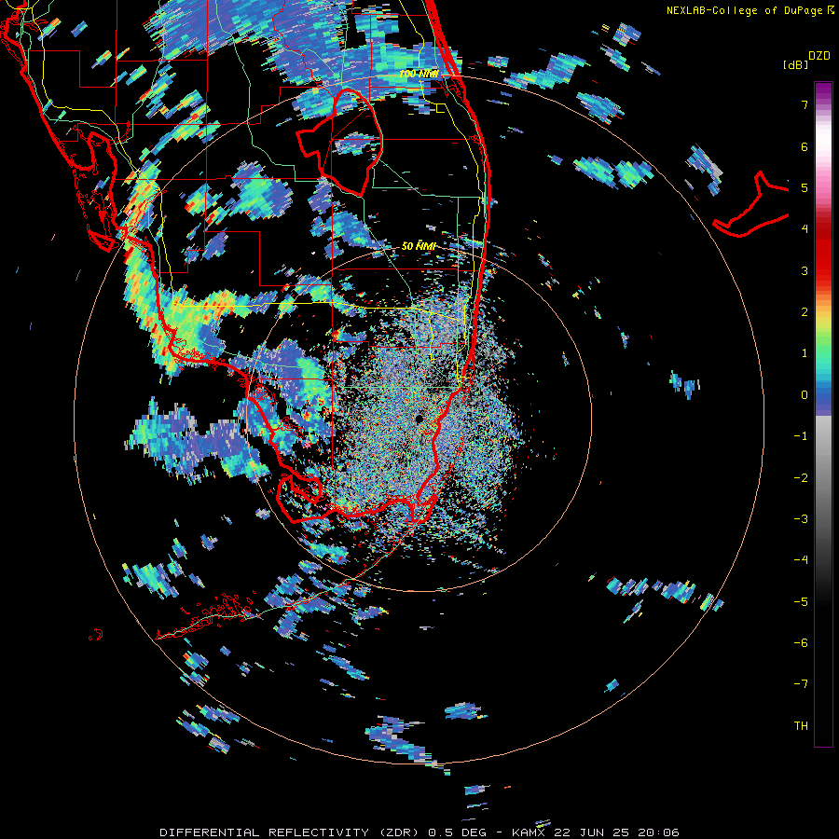This screenshot has height=839, width=839.
Task: Click the -1 value on the color scale
Action: click(801, 436)
